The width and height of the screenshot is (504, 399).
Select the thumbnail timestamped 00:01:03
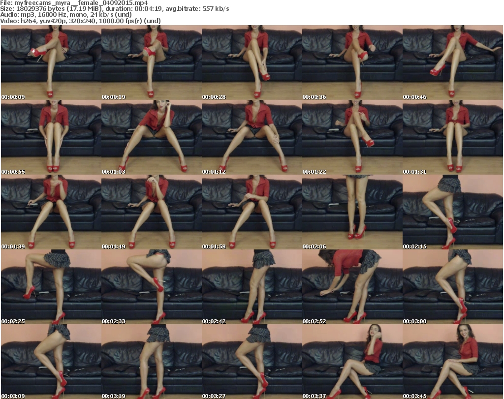coord(152,137)
